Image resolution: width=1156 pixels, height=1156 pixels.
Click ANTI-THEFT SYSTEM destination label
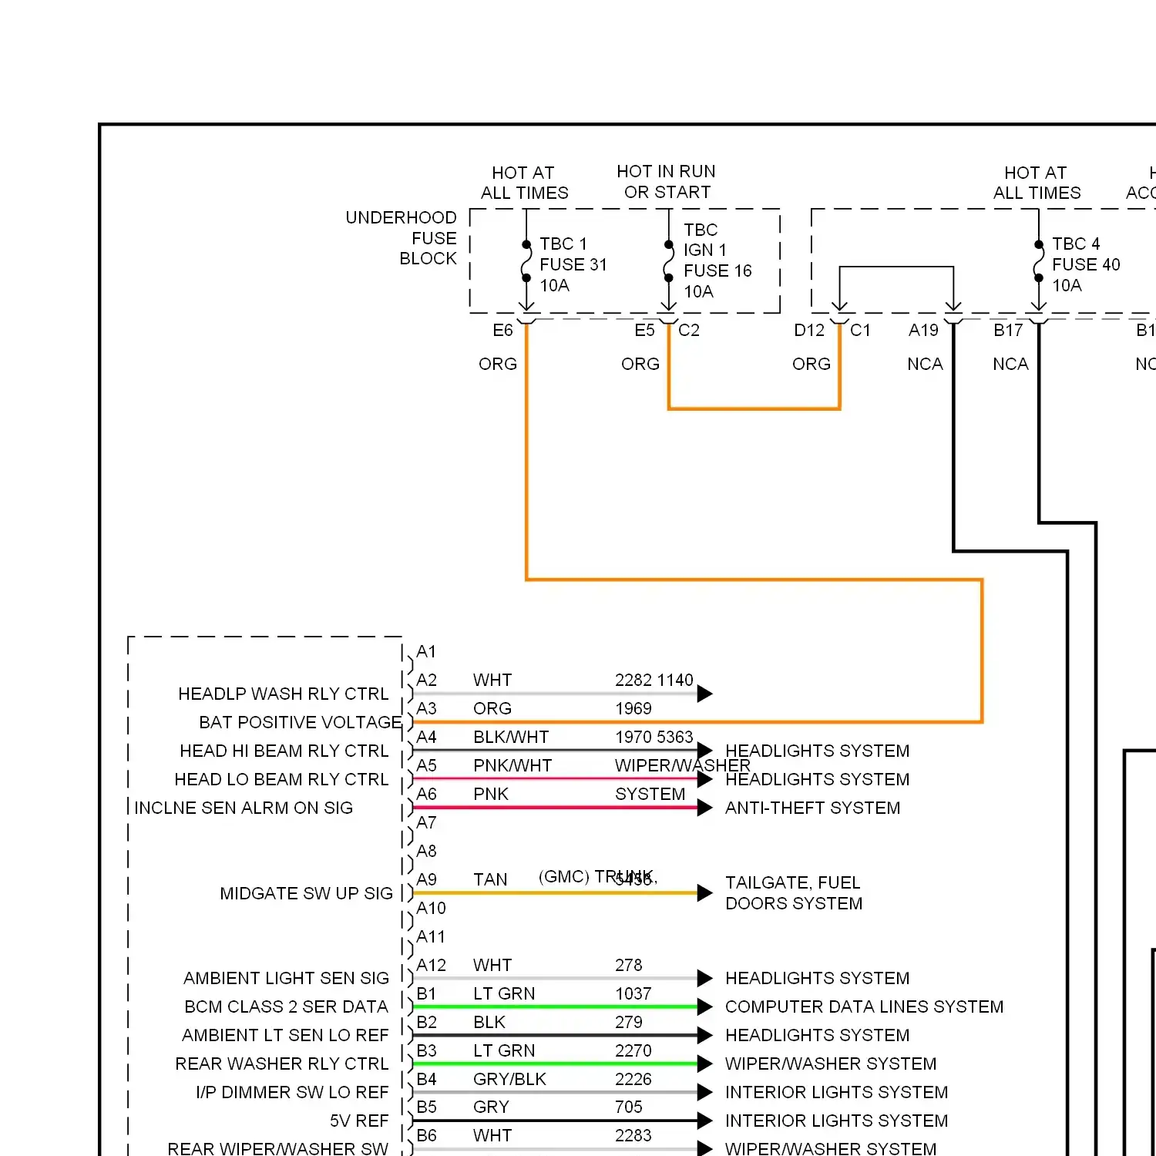tap(812, 808)
